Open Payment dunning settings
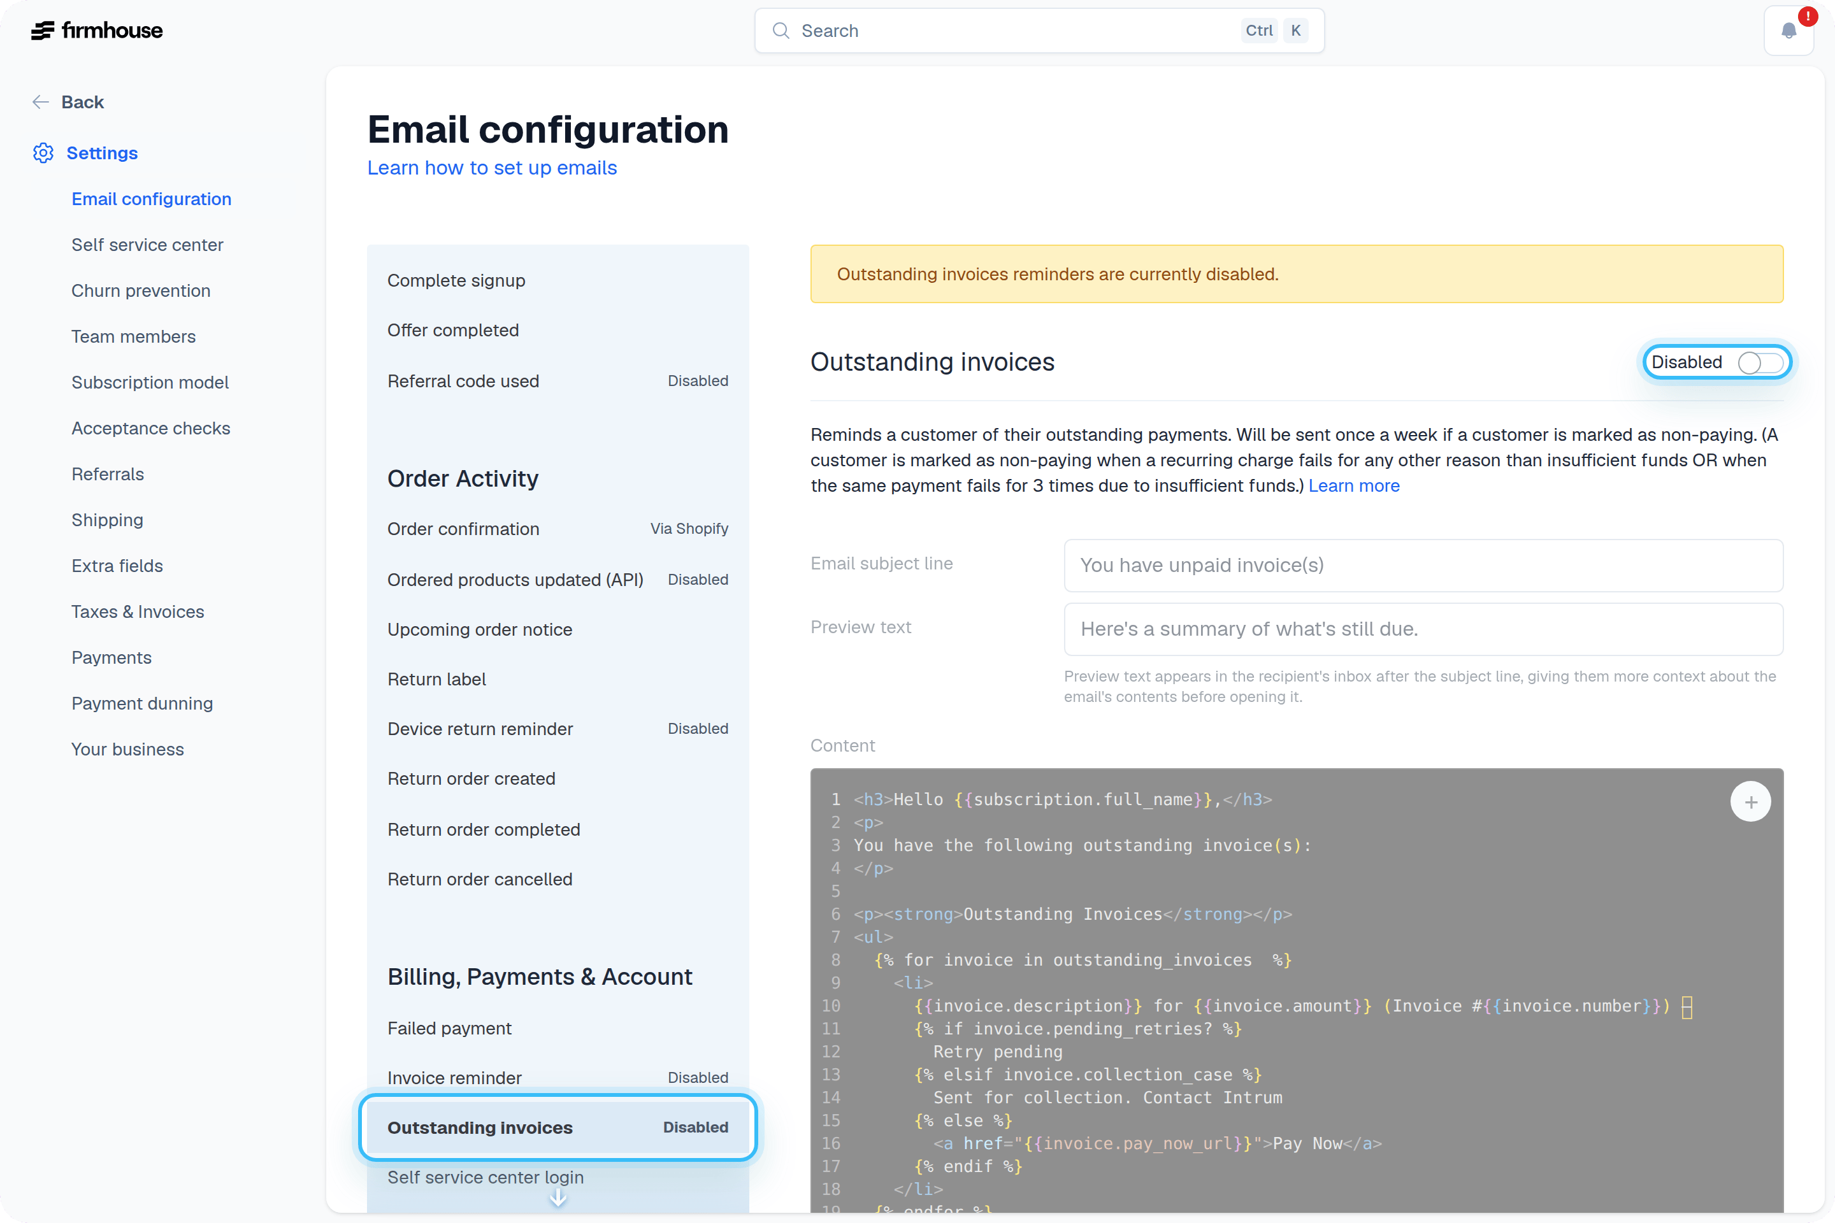Screen dimensions: 1835x1223 (x=142, y=703)
